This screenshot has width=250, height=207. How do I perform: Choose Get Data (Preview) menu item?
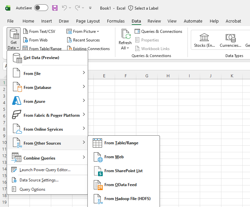[48, 58]
